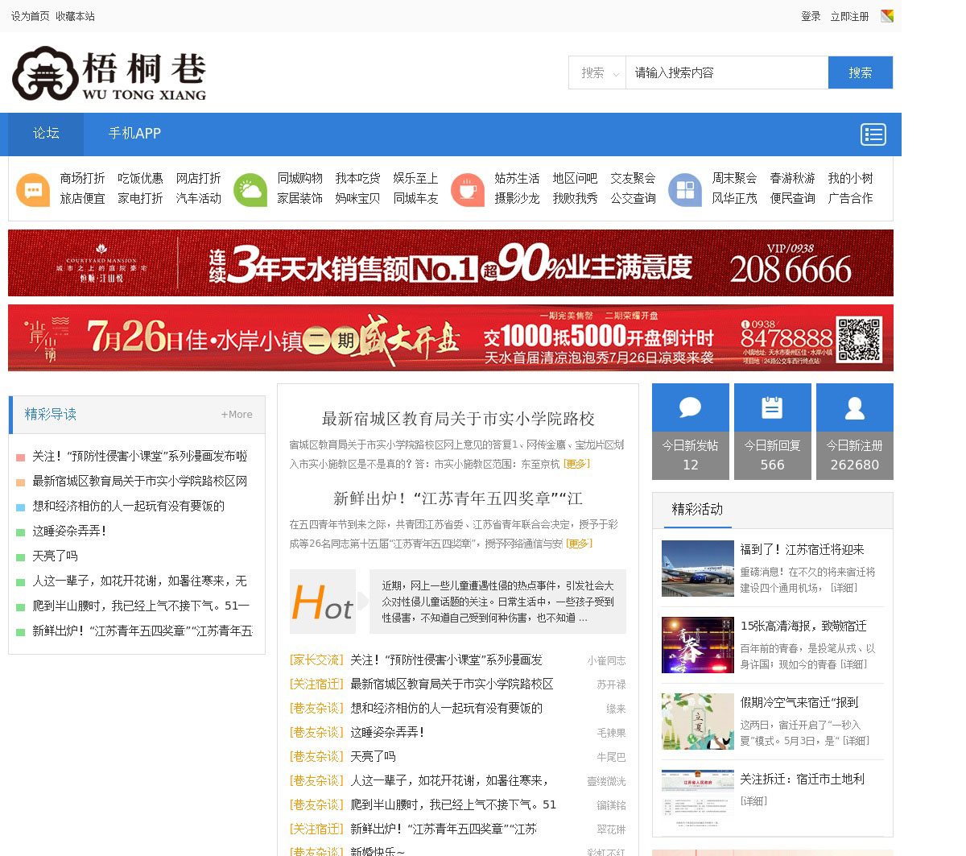Click the user silhouette 今日新注册 icon

click(x=854, y=408)
